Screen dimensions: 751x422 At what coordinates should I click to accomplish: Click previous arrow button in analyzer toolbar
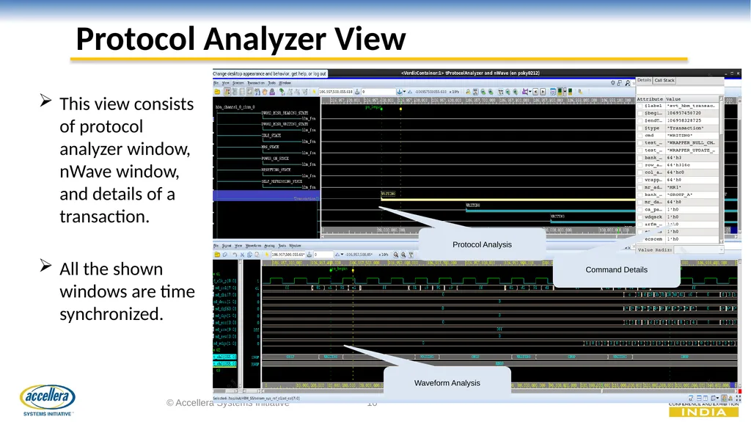(x=535, y=92)
